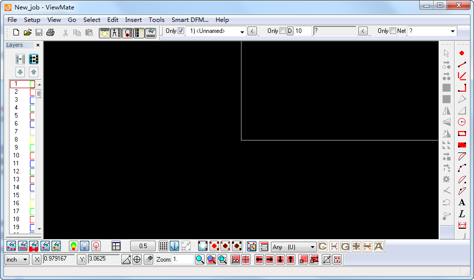Toggle visibility box of layer 10
This screenshot has height=280, width=474.
click(x=32, y=155)
